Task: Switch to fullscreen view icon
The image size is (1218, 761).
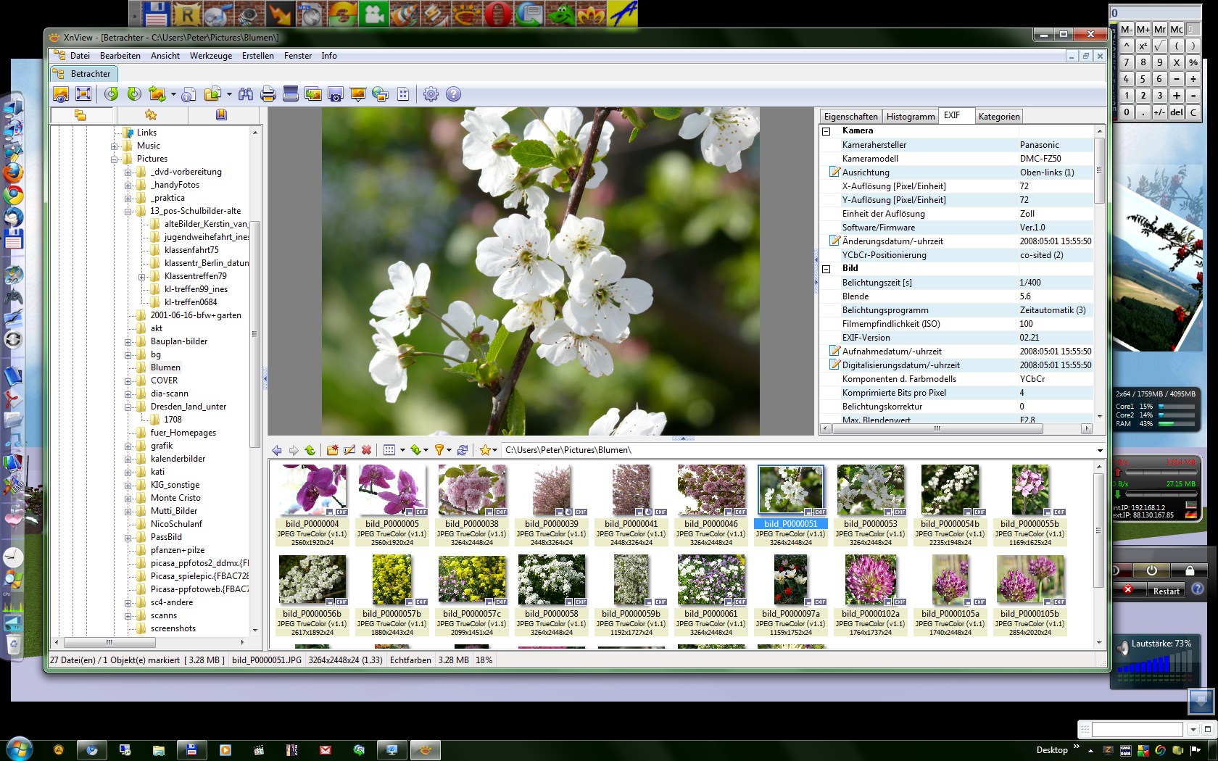Action: pyautogui.click(x=83, y=94)
